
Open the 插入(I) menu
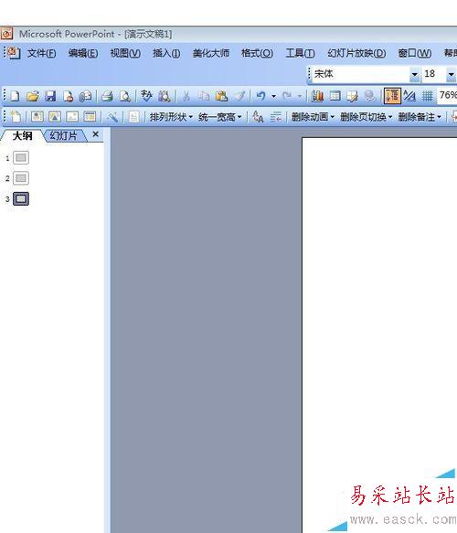click(166, 53)
